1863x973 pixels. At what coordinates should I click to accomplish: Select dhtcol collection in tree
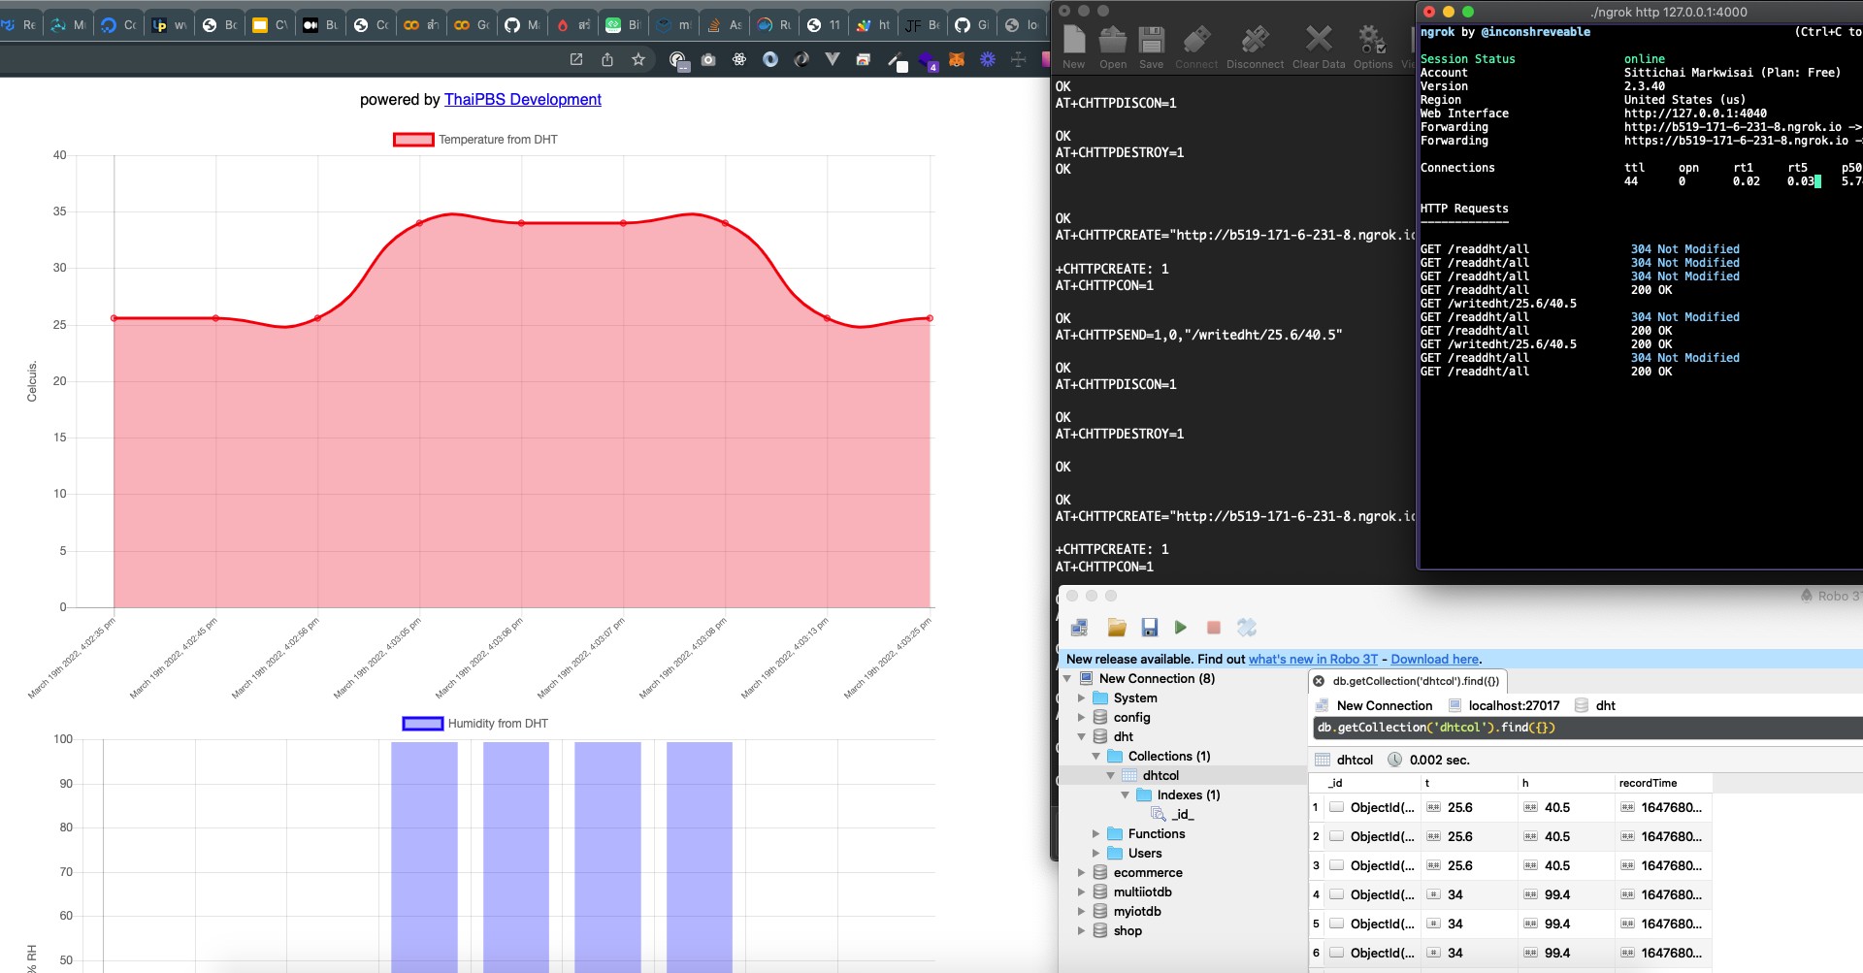tap(1160, 775)
